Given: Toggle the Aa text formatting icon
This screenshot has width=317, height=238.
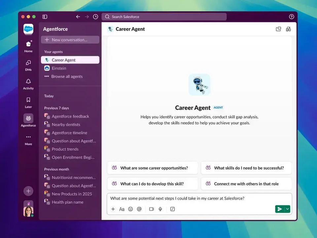Looking at the screenshot, I should [122, 209].
